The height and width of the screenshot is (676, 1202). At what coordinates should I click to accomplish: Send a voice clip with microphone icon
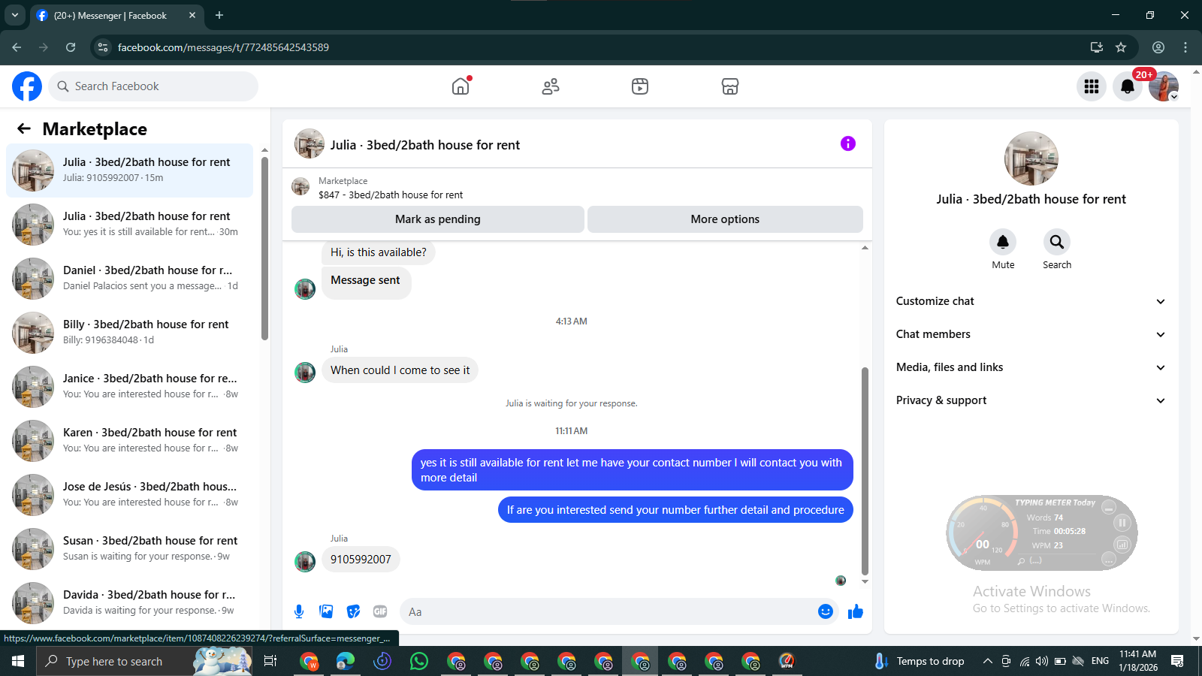[299, 611]
